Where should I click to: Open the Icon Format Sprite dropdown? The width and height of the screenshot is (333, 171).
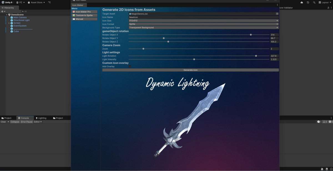coord(204,24)
